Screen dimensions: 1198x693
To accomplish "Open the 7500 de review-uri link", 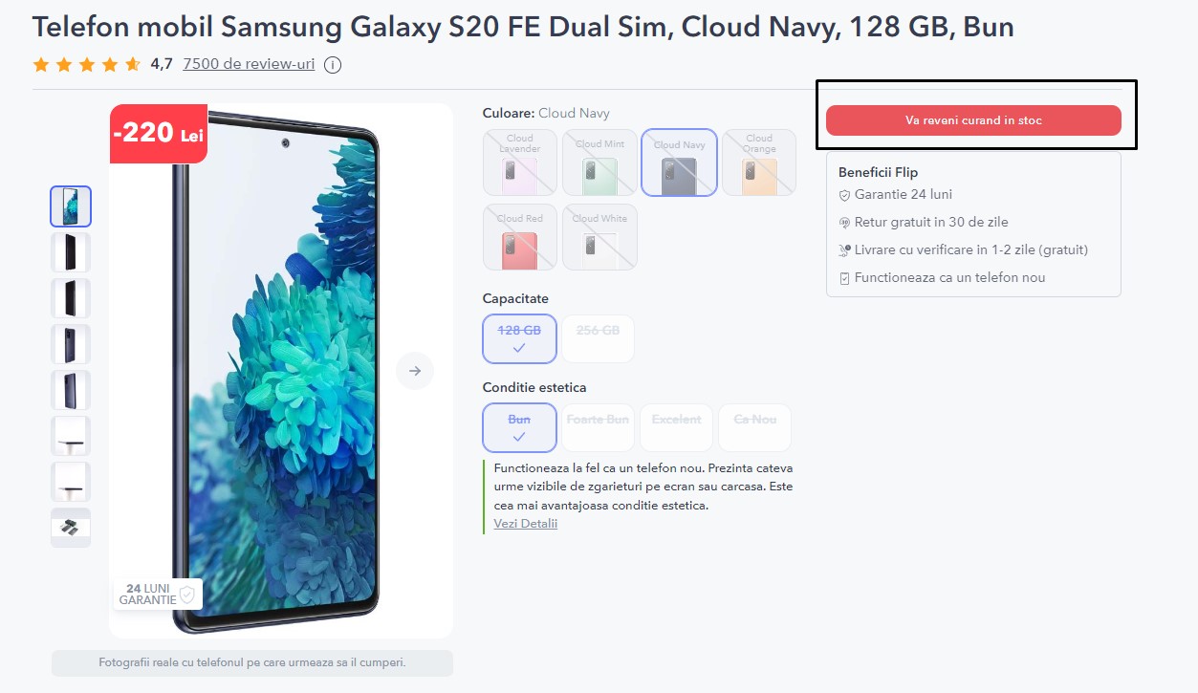I will pyautogui.click(x=249, y=64).
